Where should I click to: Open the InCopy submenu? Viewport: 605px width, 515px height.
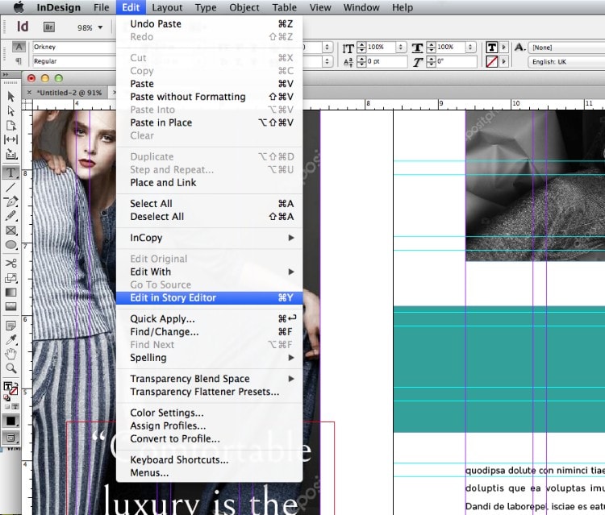tap(209, 238)
